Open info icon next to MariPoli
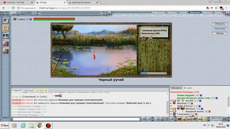This screenshot has width=230, height=129. point(192,104)
